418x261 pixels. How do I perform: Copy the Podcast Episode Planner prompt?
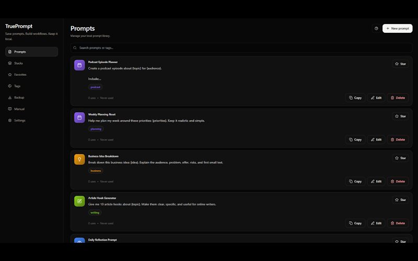[x=355, y=98]
